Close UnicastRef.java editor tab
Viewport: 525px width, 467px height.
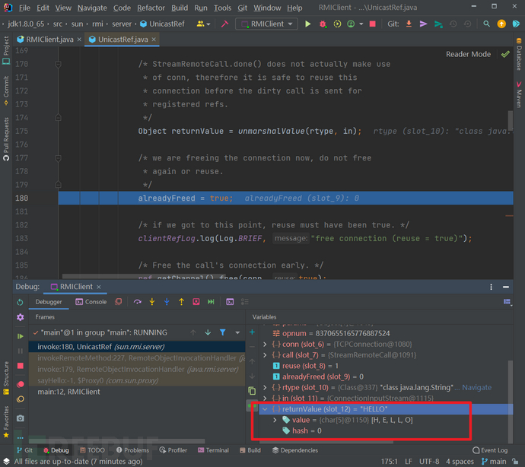[x=154, y=39]
